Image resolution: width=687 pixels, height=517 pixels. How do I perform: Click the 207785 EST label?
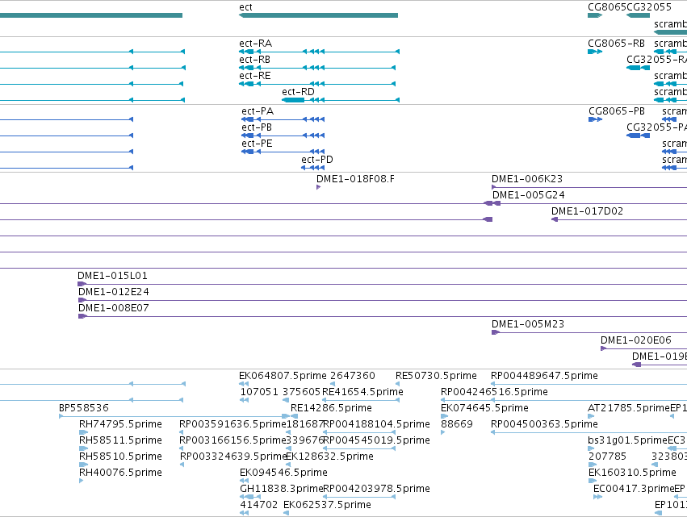pos(607,457)
